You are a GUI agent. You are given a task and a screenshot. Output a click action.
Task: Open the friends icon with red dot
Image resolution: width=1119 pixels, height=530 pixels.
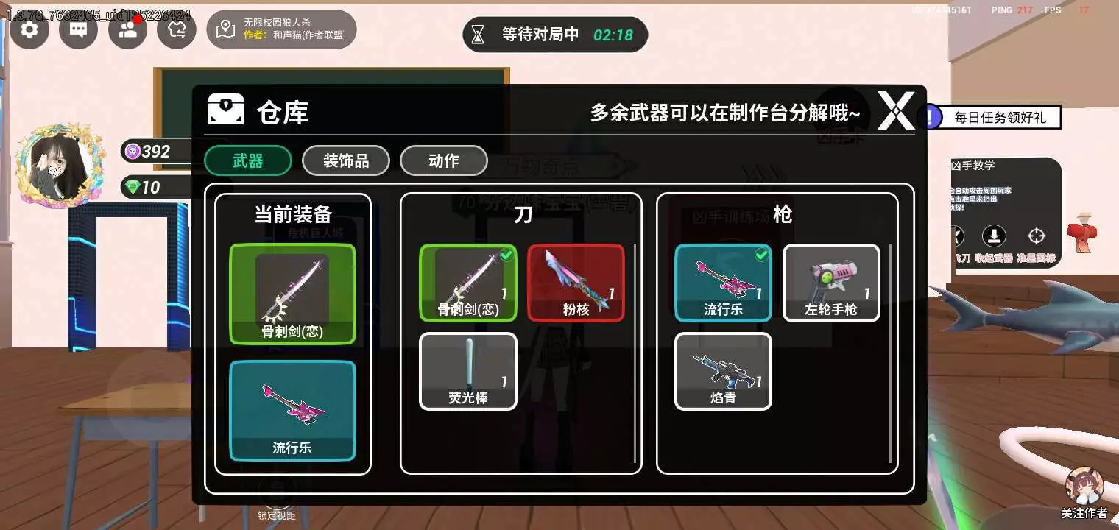127,29
